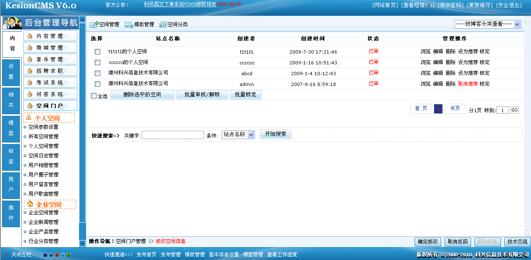Click the 关键字 search input field

[x=173, y=135]
